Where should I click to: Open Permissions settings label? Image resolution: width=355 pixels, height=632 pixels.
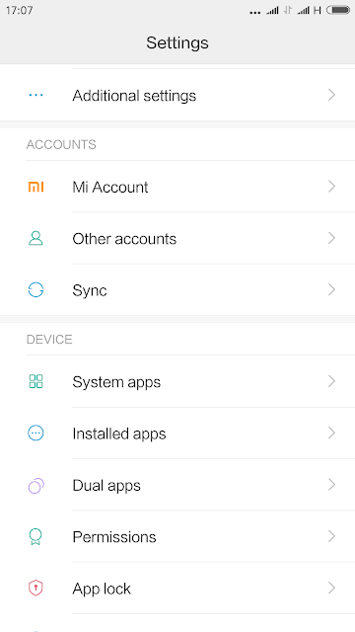(114, 537)
